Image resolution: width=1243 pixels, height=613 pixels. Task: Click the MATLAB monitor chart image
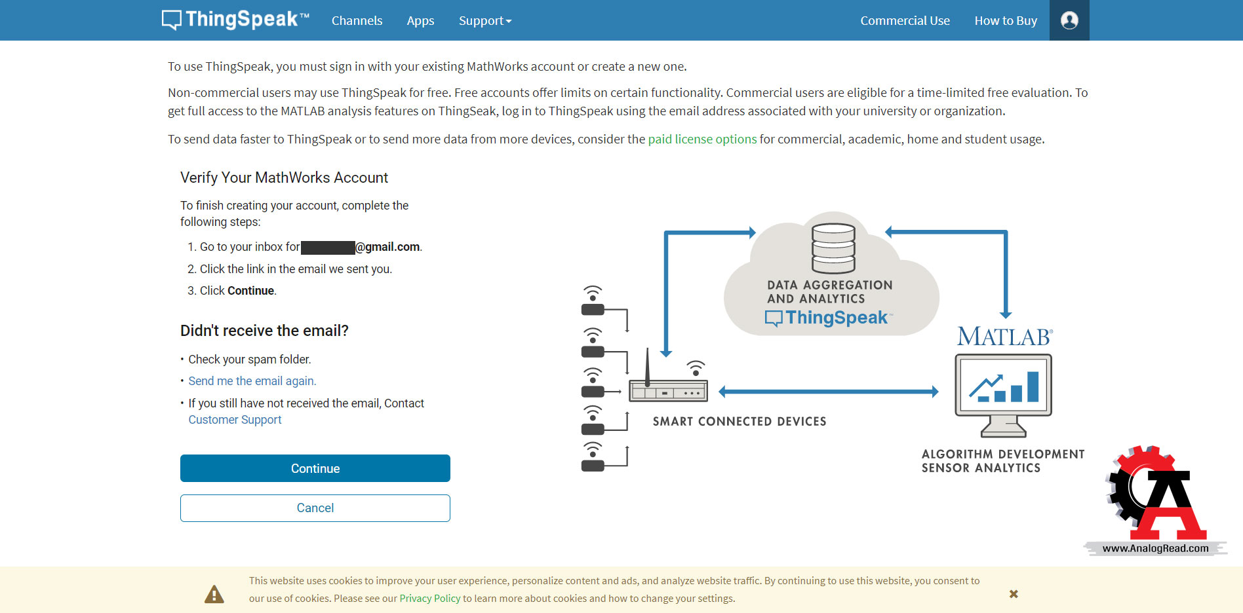click(x=1003, y=395)
